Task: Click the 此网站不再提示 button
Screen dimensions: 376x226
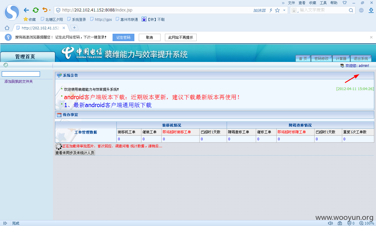Action: coord(181,38)
